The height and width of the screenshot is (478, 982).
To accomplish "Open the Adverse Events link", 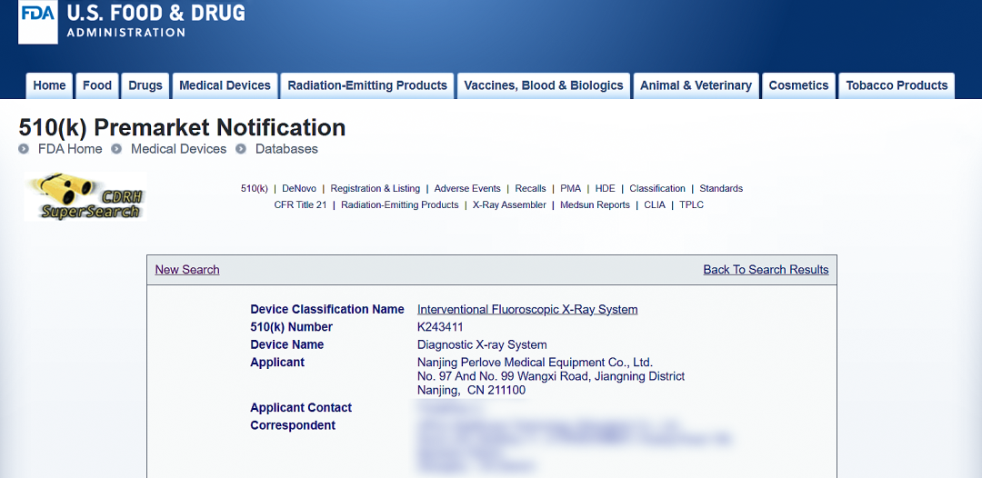I will pos(467,188).
